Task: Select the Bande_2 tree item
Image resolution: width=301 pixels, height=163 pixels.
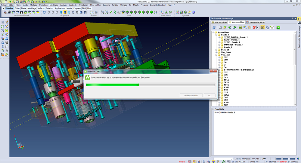Action: 228,47
